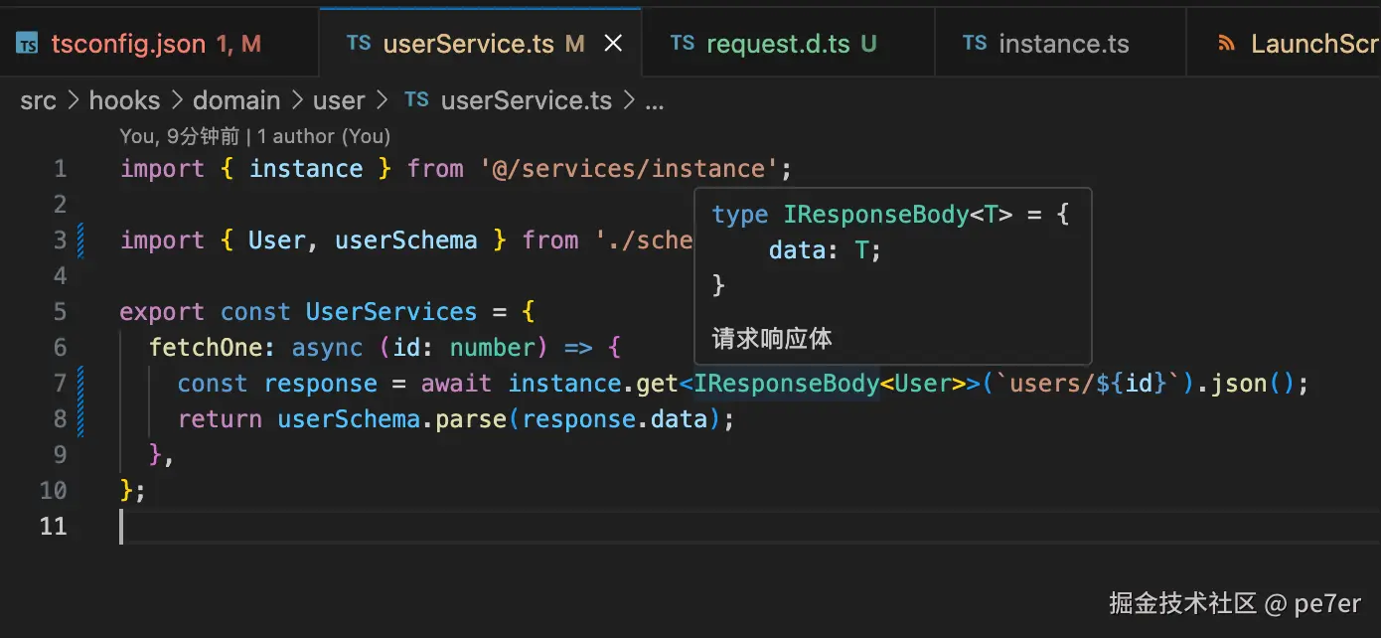Click the TS icon on the instance.ts tab

pos(975,43)
